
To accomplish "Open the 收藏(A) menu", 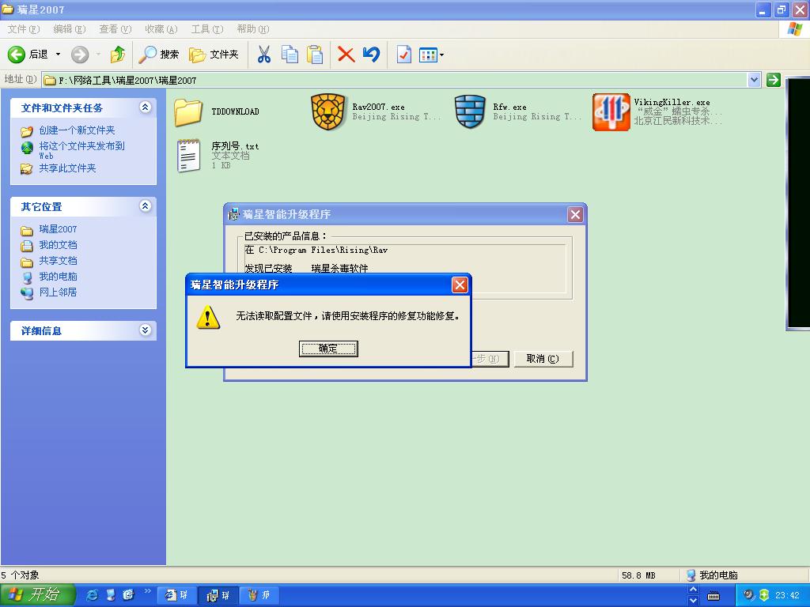I will pyautogui.click(x=161, y=29).
